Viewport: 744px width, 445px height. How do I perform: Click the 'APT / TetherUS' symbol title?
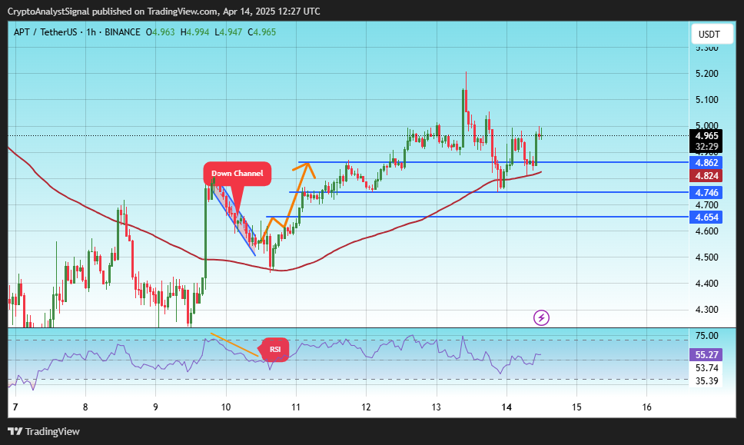tap(45, 32)
